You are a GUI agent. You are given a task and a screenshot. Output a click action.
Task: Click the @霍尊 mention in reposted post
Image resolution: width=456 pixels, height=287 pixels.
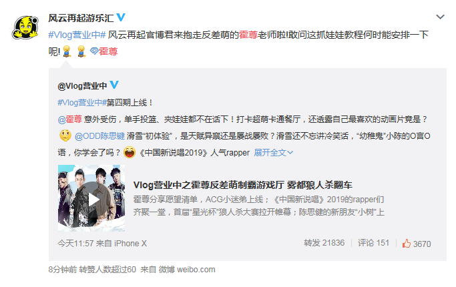(70, 119)
